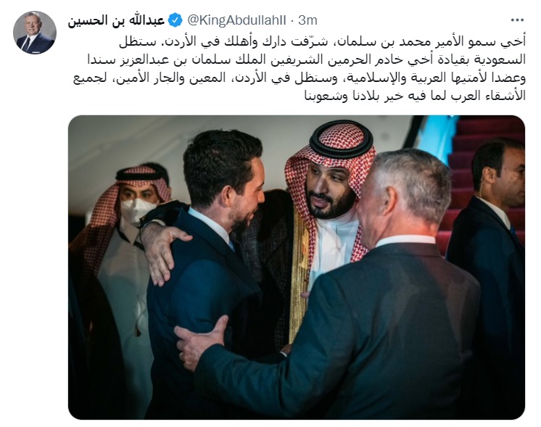Click the tweet line starting with وعضدا لأمتيها
Image resolution: width=541 pixels, height=427 pixels.
tap(300, 78)
